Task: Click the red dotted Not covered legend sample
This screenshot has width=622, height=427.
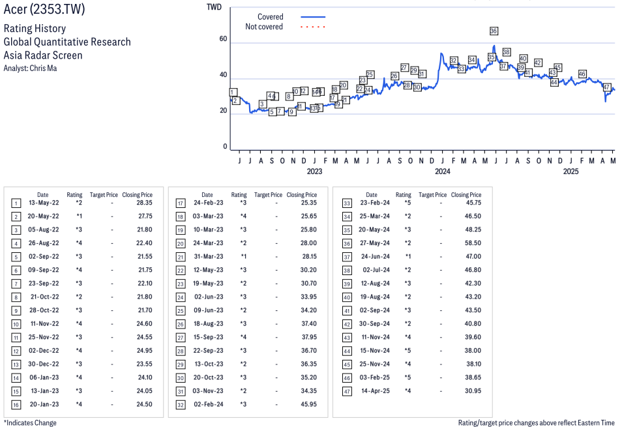Action: pyautogui.click(x=313, y=27)
